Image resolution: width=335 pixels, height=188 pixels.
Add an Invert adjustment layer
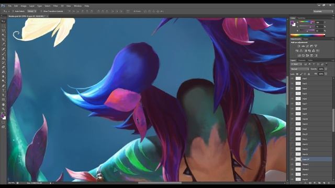(299, 55)
